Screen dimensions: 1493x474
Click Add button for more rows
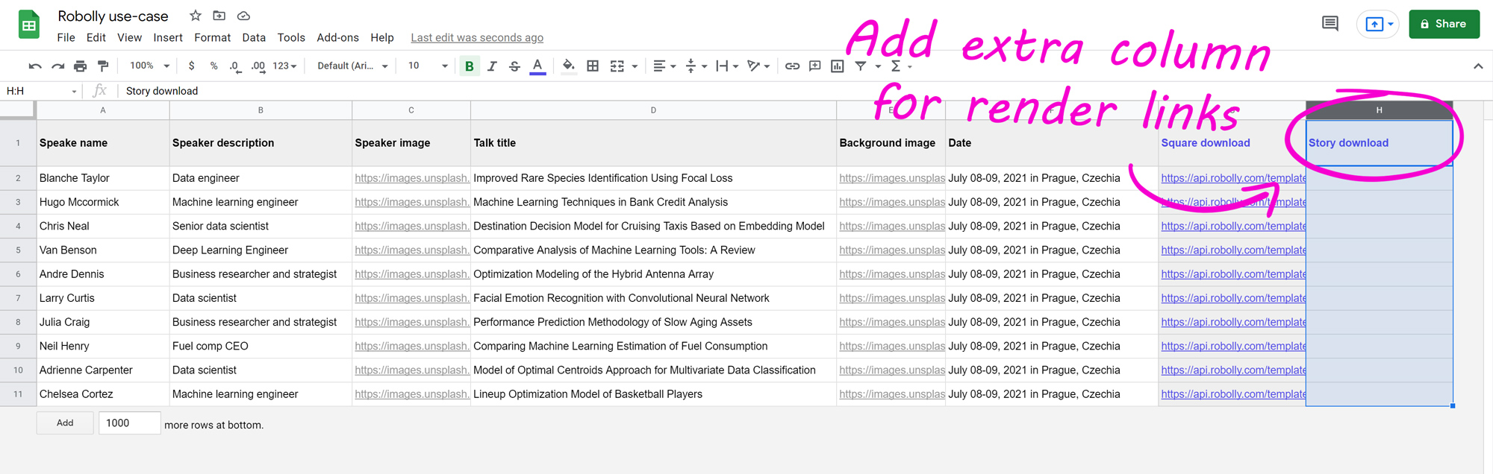65,423
